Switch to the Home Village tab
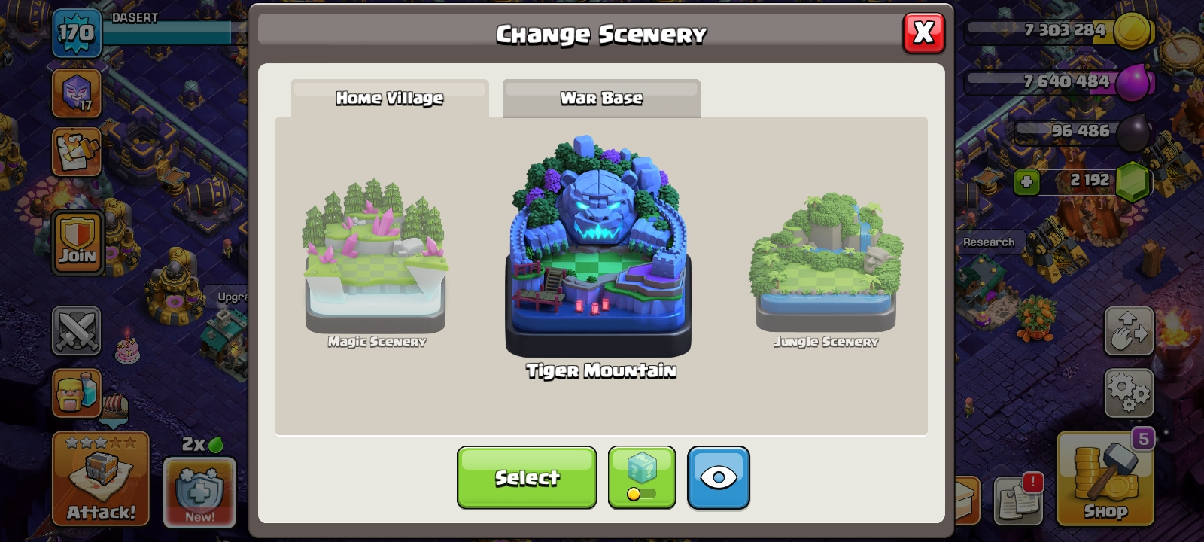 pos(390,99)
